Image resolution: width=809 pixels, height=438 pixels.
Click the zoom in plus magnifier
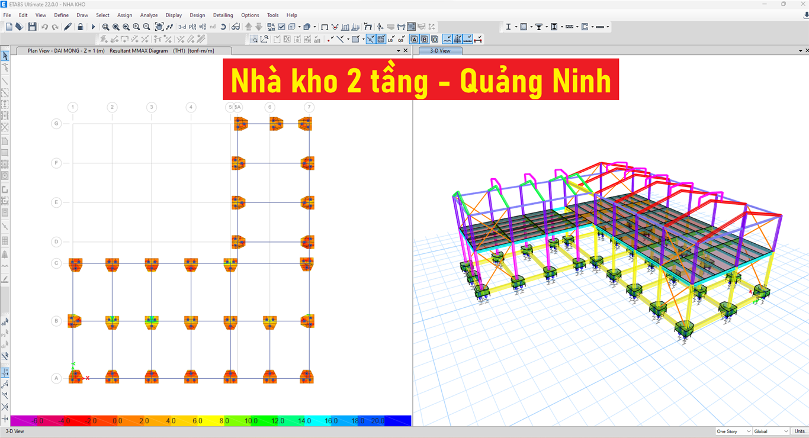(x=136, y=27)
